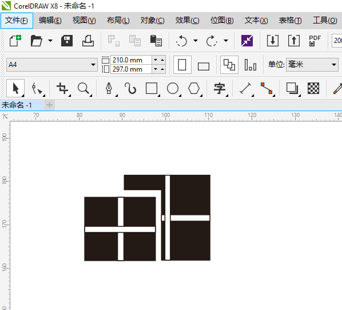Choose the Transparency checkerboard tool
342x310 pixels.
point(313,88)
